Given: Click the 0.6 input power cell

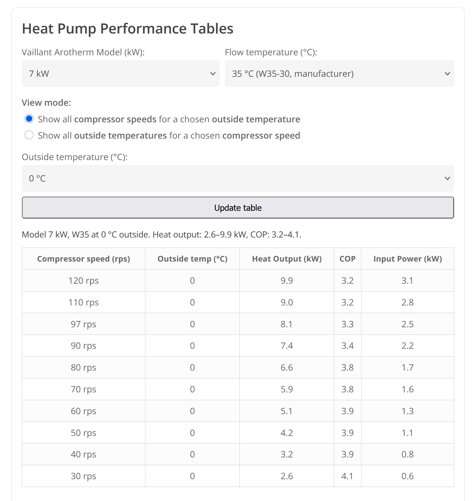Looking at the screenshot, I should click(407, 476).
